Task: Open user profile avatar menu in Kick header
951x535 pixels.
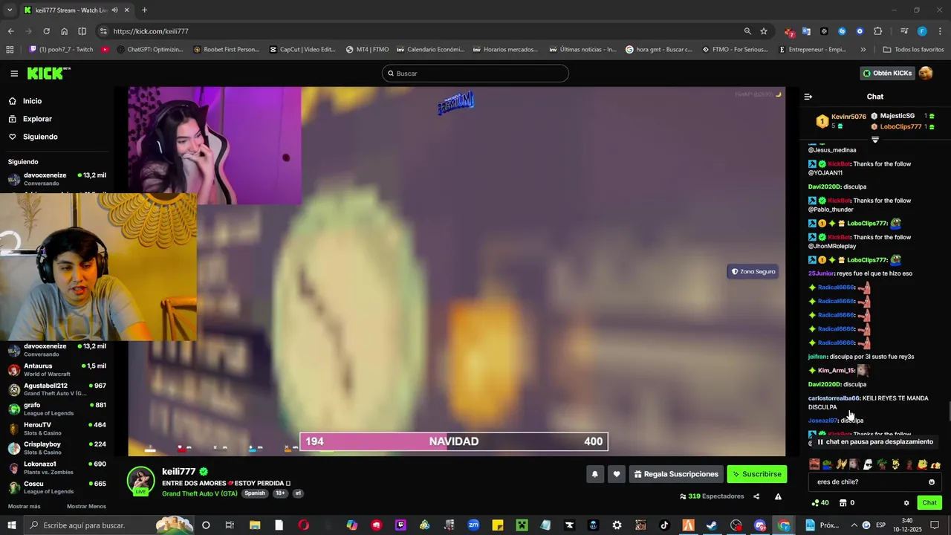Action: click(x=926, y=73)
